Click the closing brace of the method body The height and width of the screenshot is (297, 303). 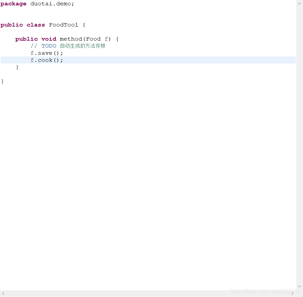pos(17,67)
